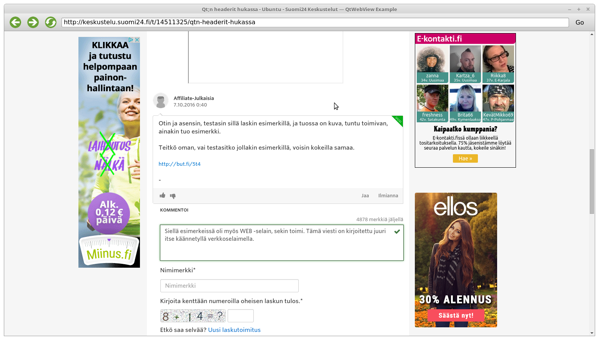Click the '4878 merkkiä jäljellä' counter text

coord(380,220)
